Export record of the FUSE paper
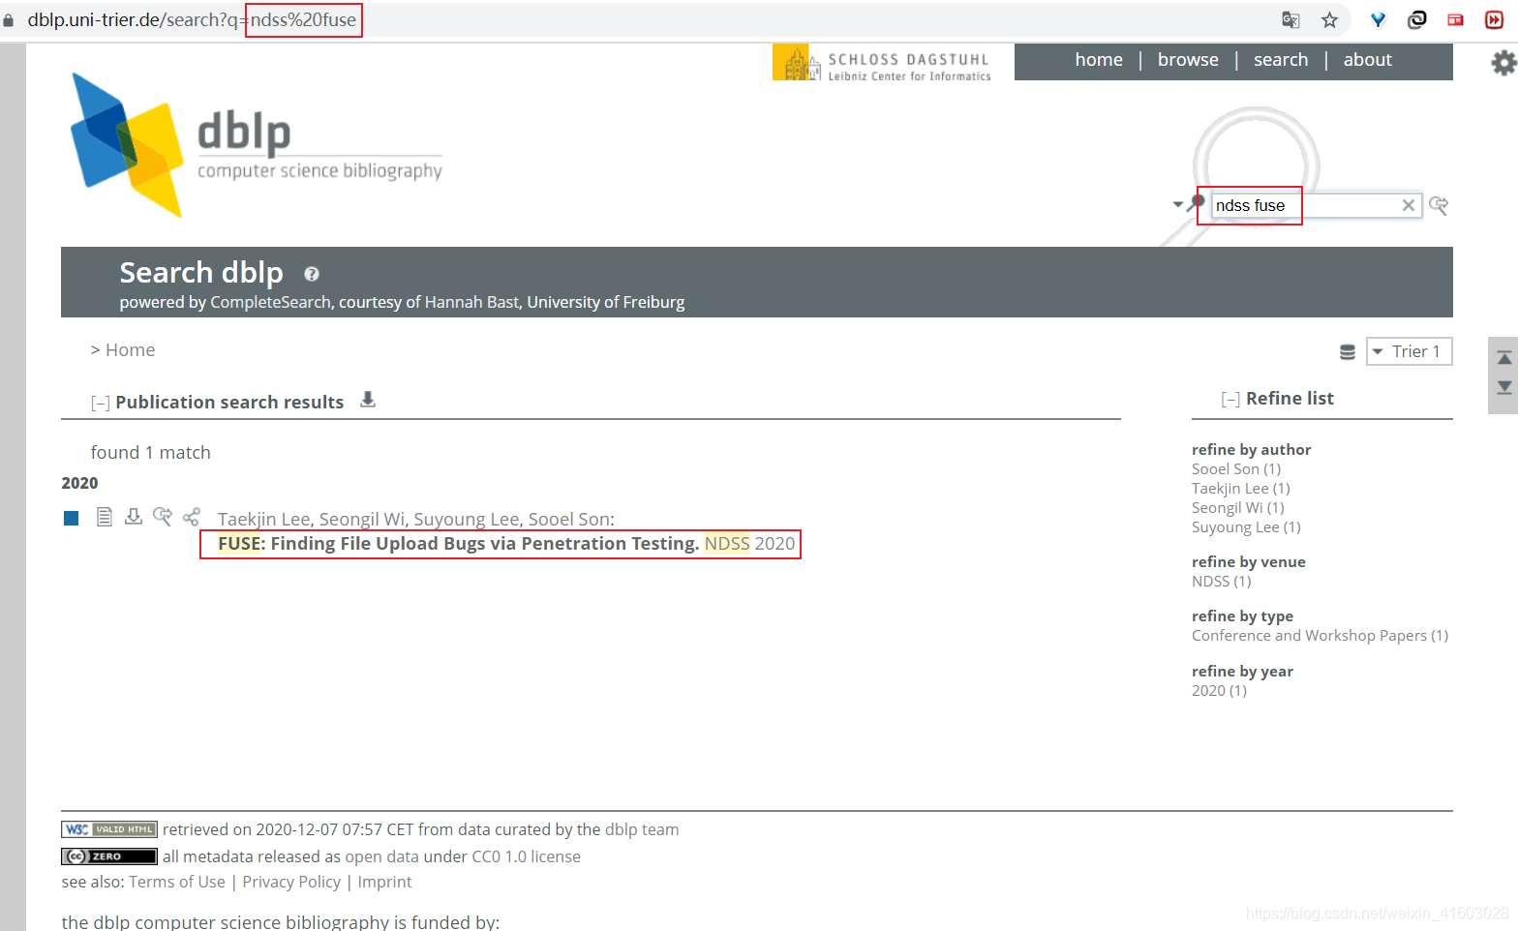The image size is (1518, 931). [134, 517]
